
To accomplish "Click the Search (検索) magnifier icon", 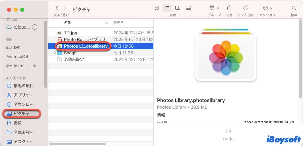I will pyautogui.click(x=294, y=8).
